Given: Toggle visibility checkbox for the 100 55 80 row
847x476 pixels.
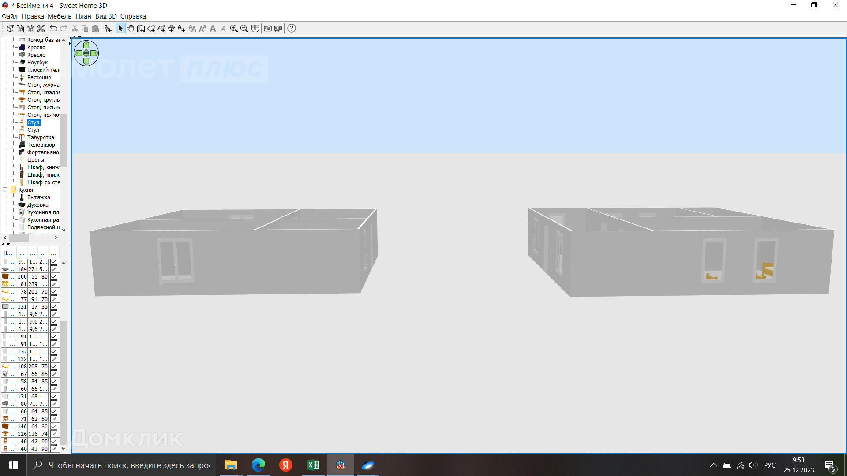Looking at the screenshot, I should [x=54, y=277].
